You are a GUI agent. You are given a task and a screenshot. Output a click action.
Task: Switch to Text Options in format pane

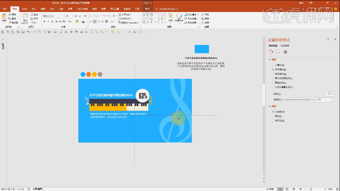285,46
